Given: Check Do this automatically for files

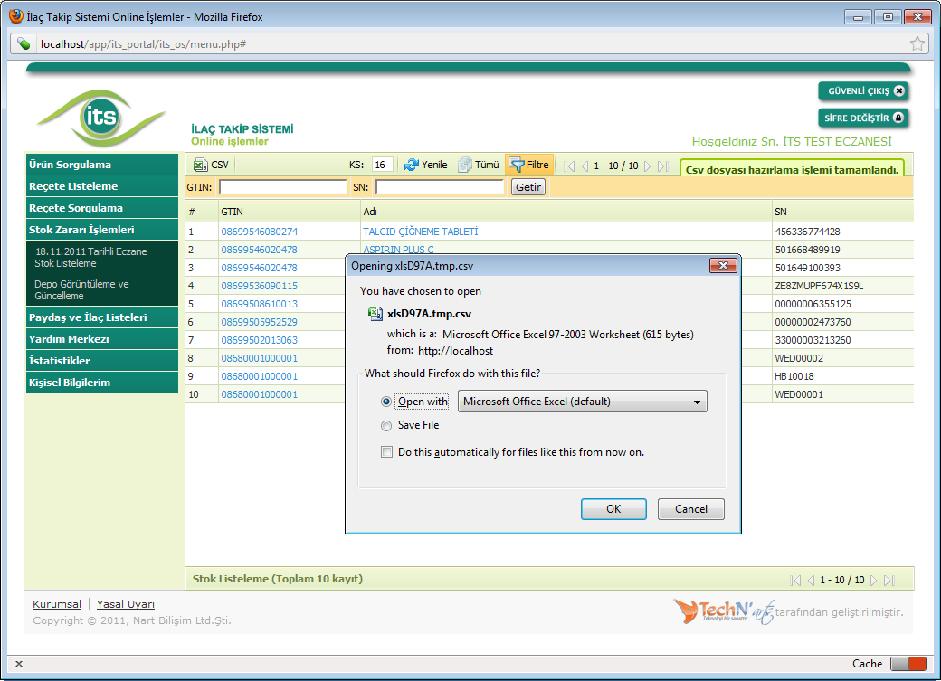Looking at the screenshot, I should point(387,452).
